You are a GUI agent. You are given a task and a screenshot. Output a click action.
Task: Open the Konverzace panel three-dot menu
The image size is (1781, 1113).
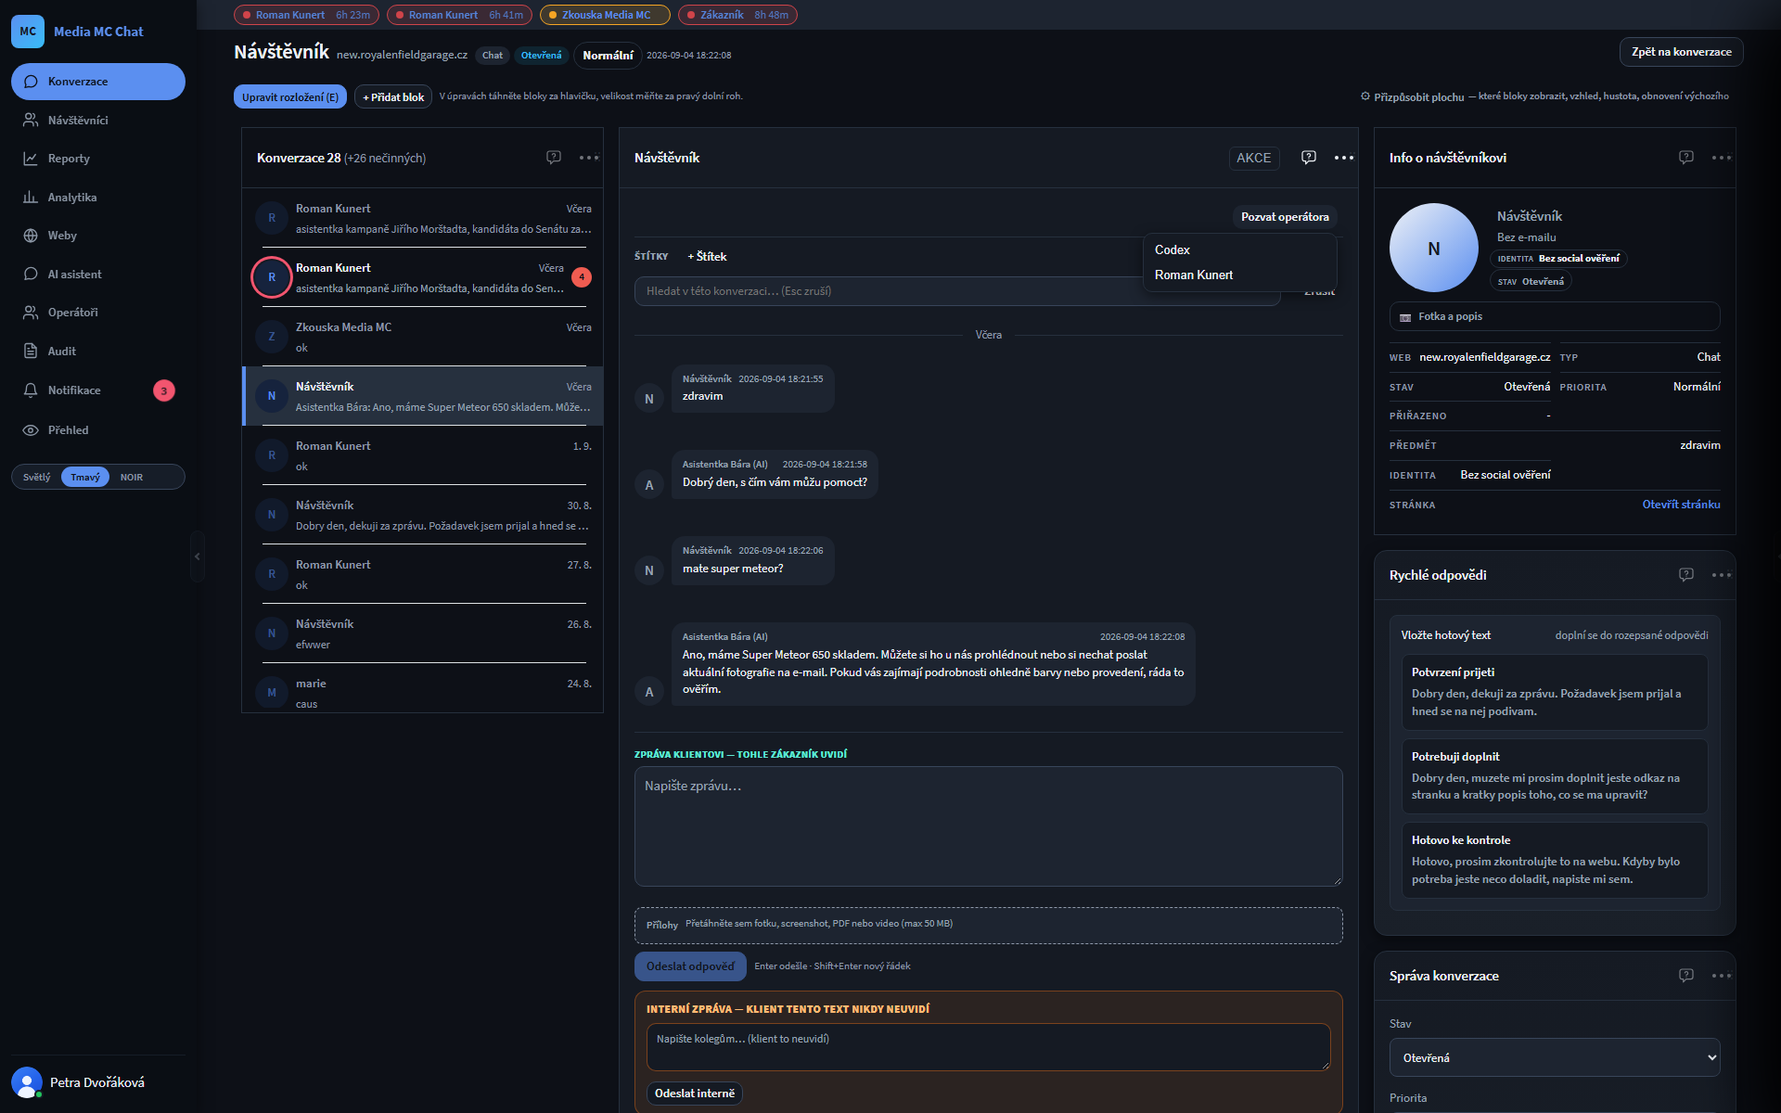coord(589,158)
